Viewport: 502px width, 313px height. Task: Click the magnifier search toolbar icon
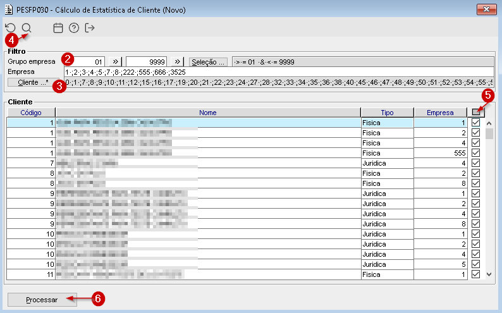pos(27,28)
